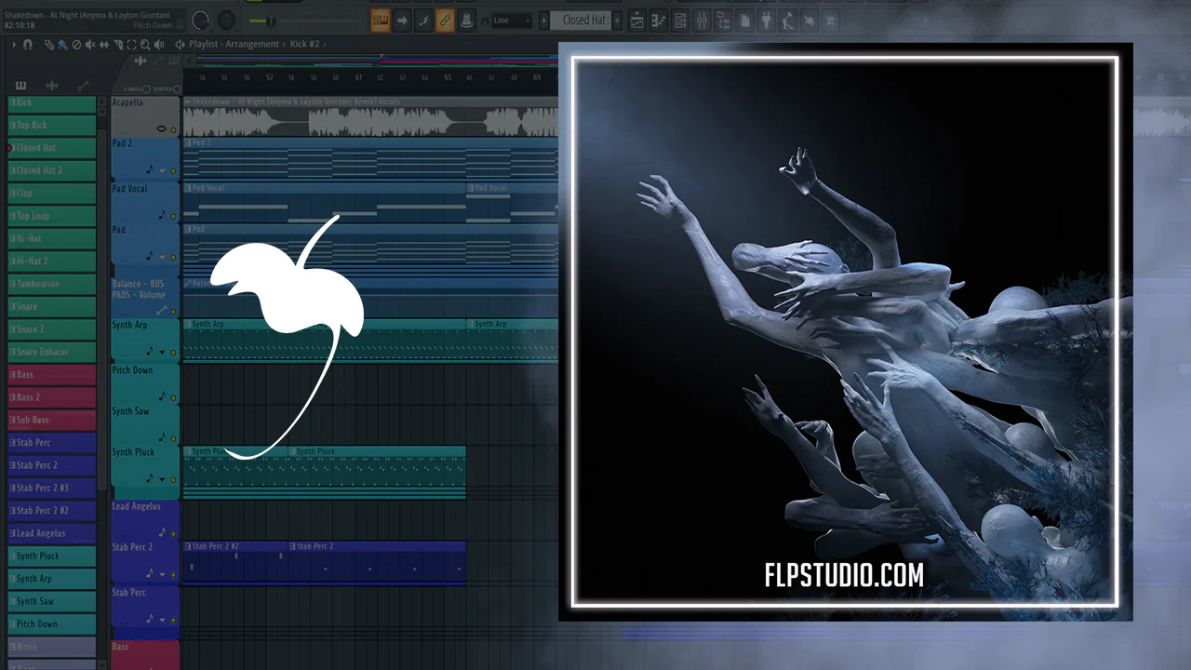Click the step-edit curve button in top toolbar
Viewport: 1191px width, 670px height.
tap(423, 20)
